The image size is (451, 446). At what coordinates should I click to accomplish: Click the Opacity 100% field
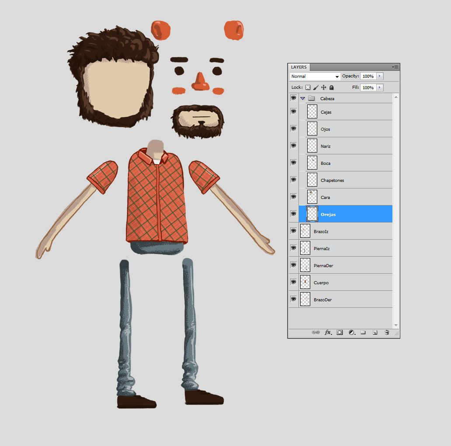coord(368,76)
